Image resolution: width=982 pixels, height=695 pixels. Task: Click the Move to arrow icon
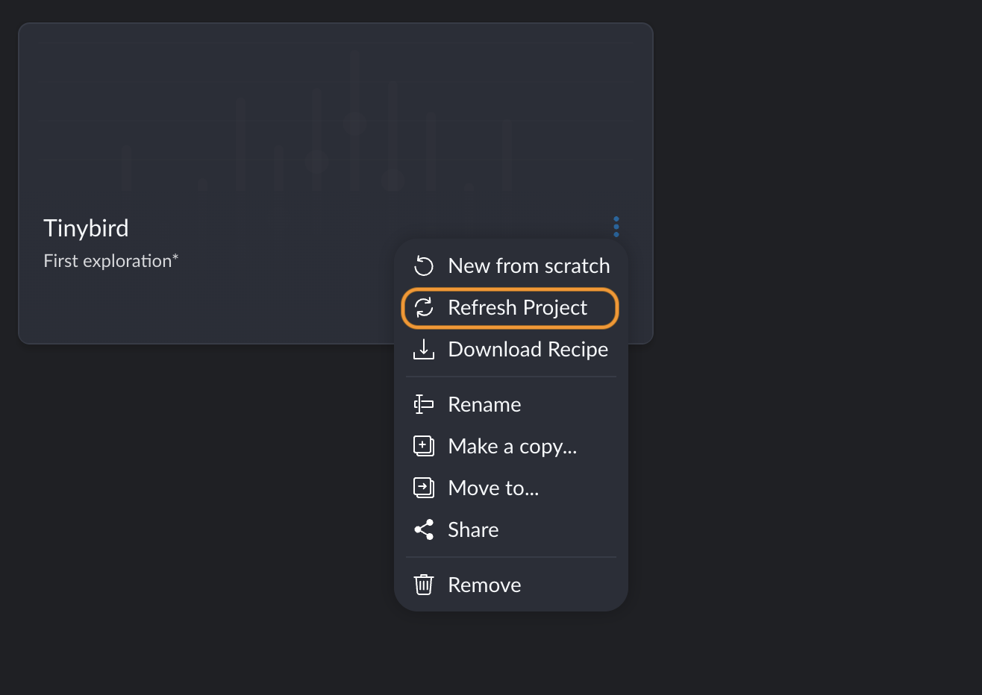[x=424, y=488]
